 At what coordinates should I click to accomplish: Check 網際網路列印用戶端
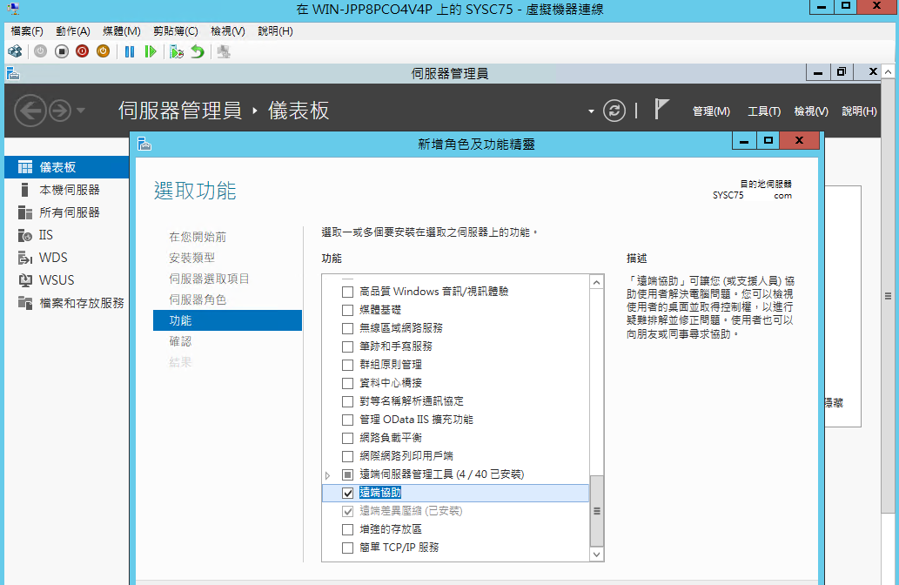click(347, 456)
